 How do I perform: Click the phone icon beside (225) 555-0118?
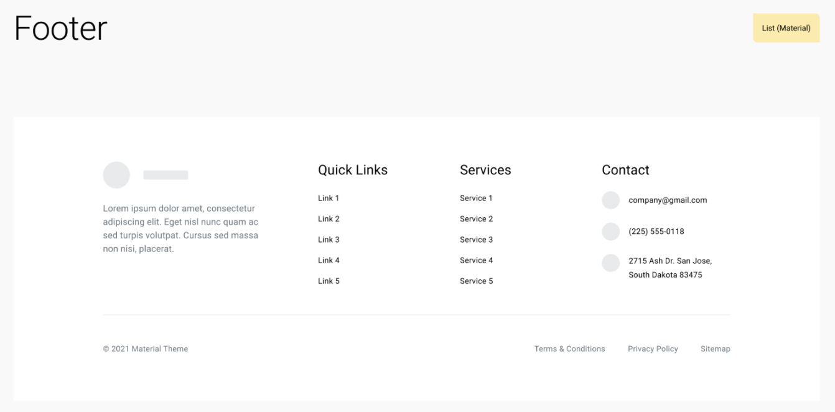(611, 232)
